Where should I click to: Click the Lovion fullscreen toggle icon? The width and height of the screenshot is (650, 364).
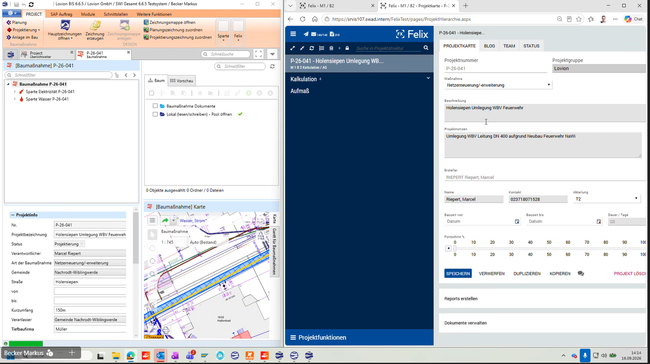(258, 54)
